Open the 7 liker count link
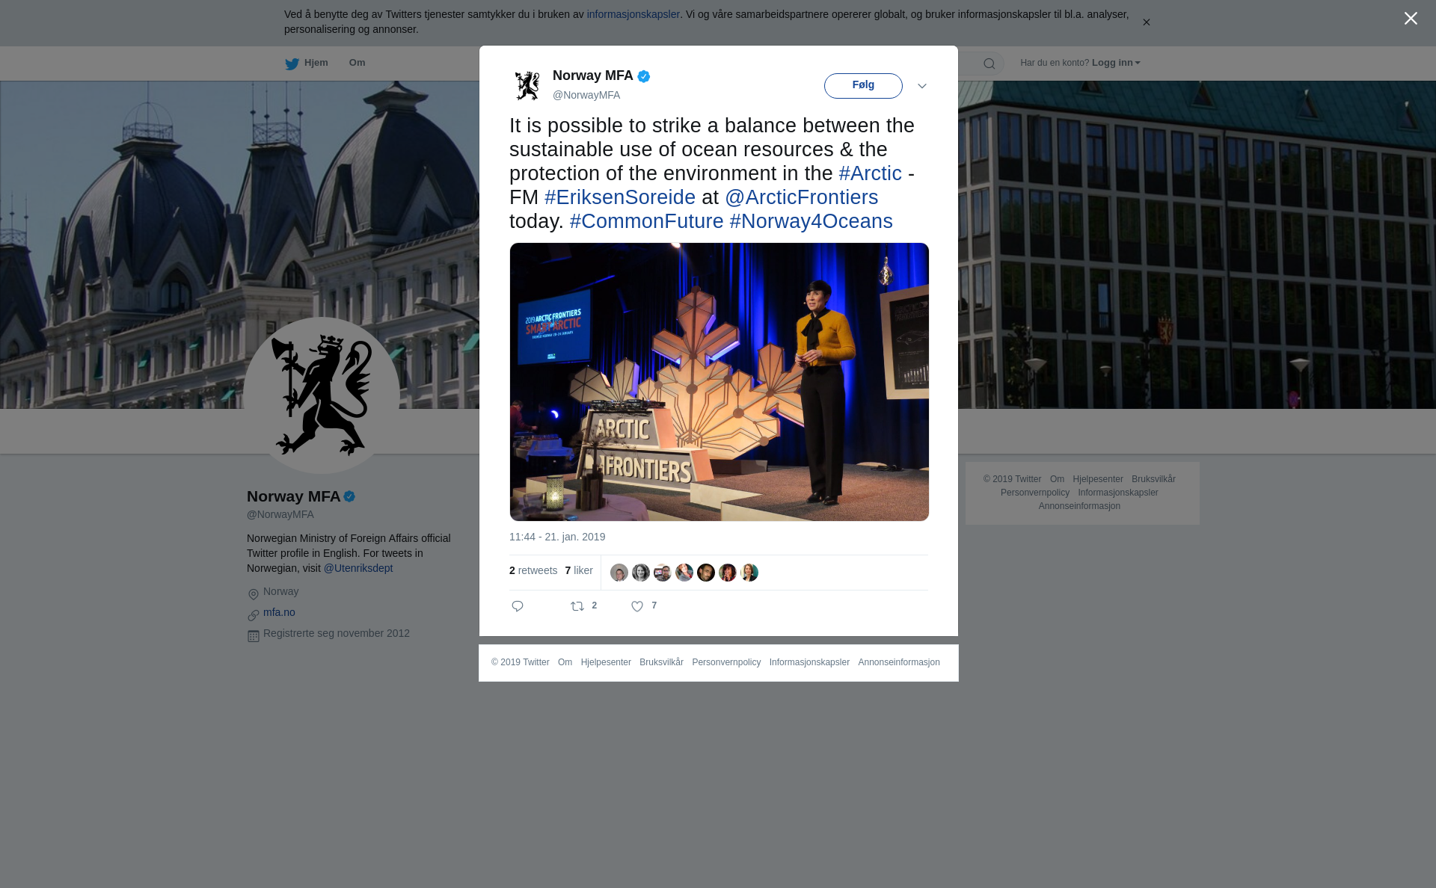 click(x=579, y=570)
